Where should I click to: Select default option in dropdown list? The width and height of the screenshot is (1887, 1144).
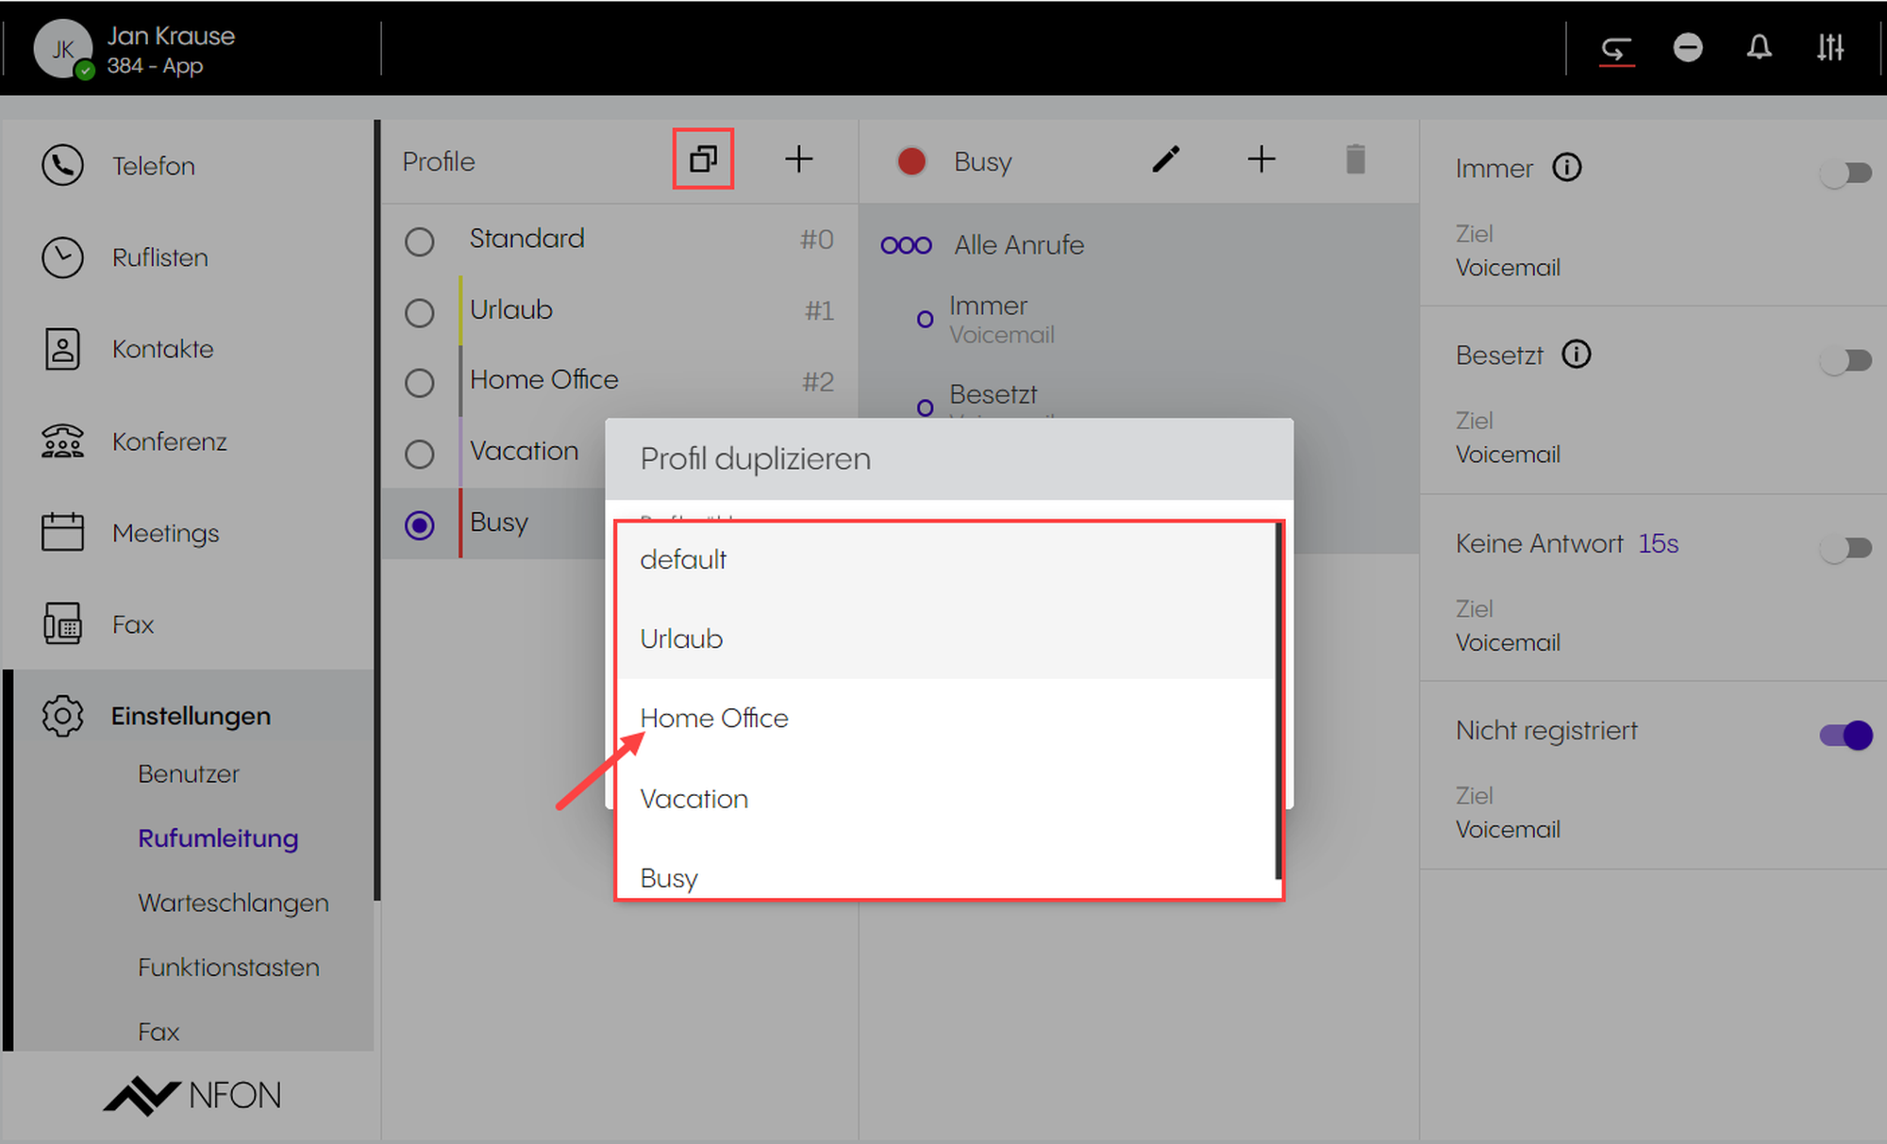[683, 559]
